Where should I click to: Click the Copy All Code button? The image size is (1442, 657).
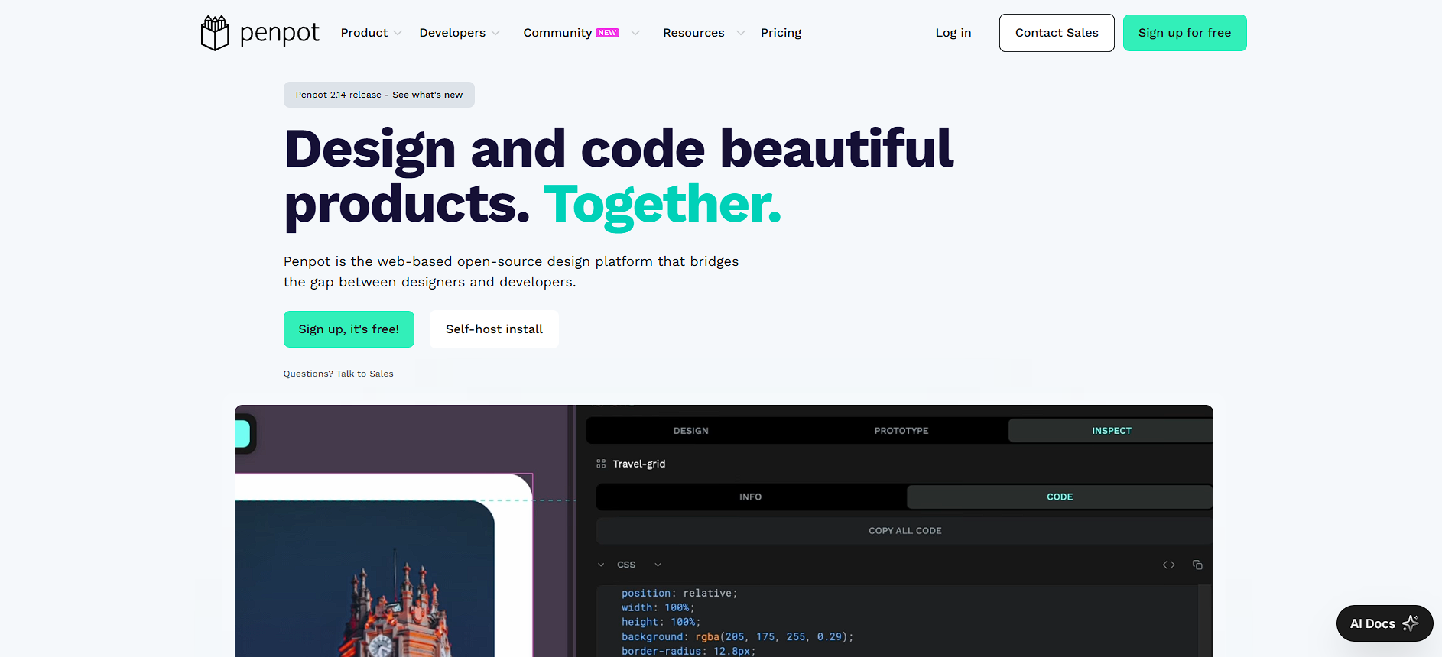[904, 531]
